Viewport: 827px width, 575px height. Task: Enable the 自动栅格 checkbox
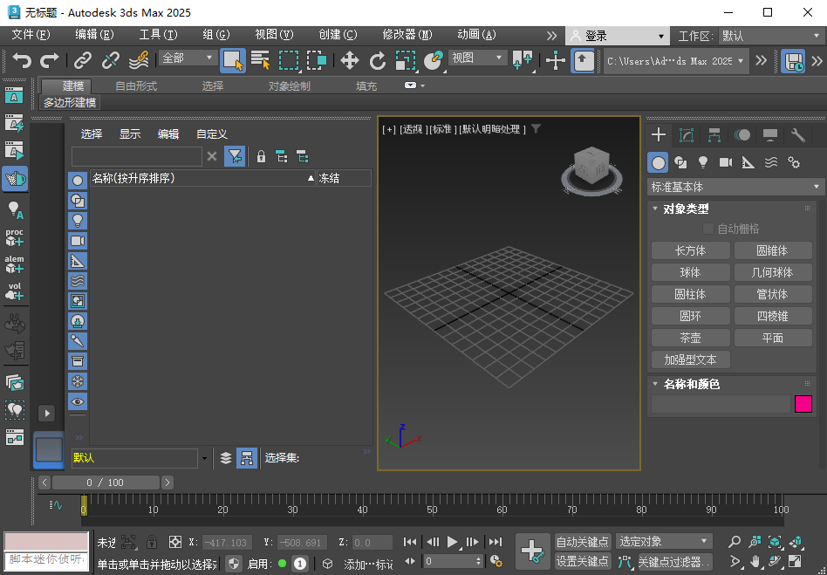click(709, 229)
